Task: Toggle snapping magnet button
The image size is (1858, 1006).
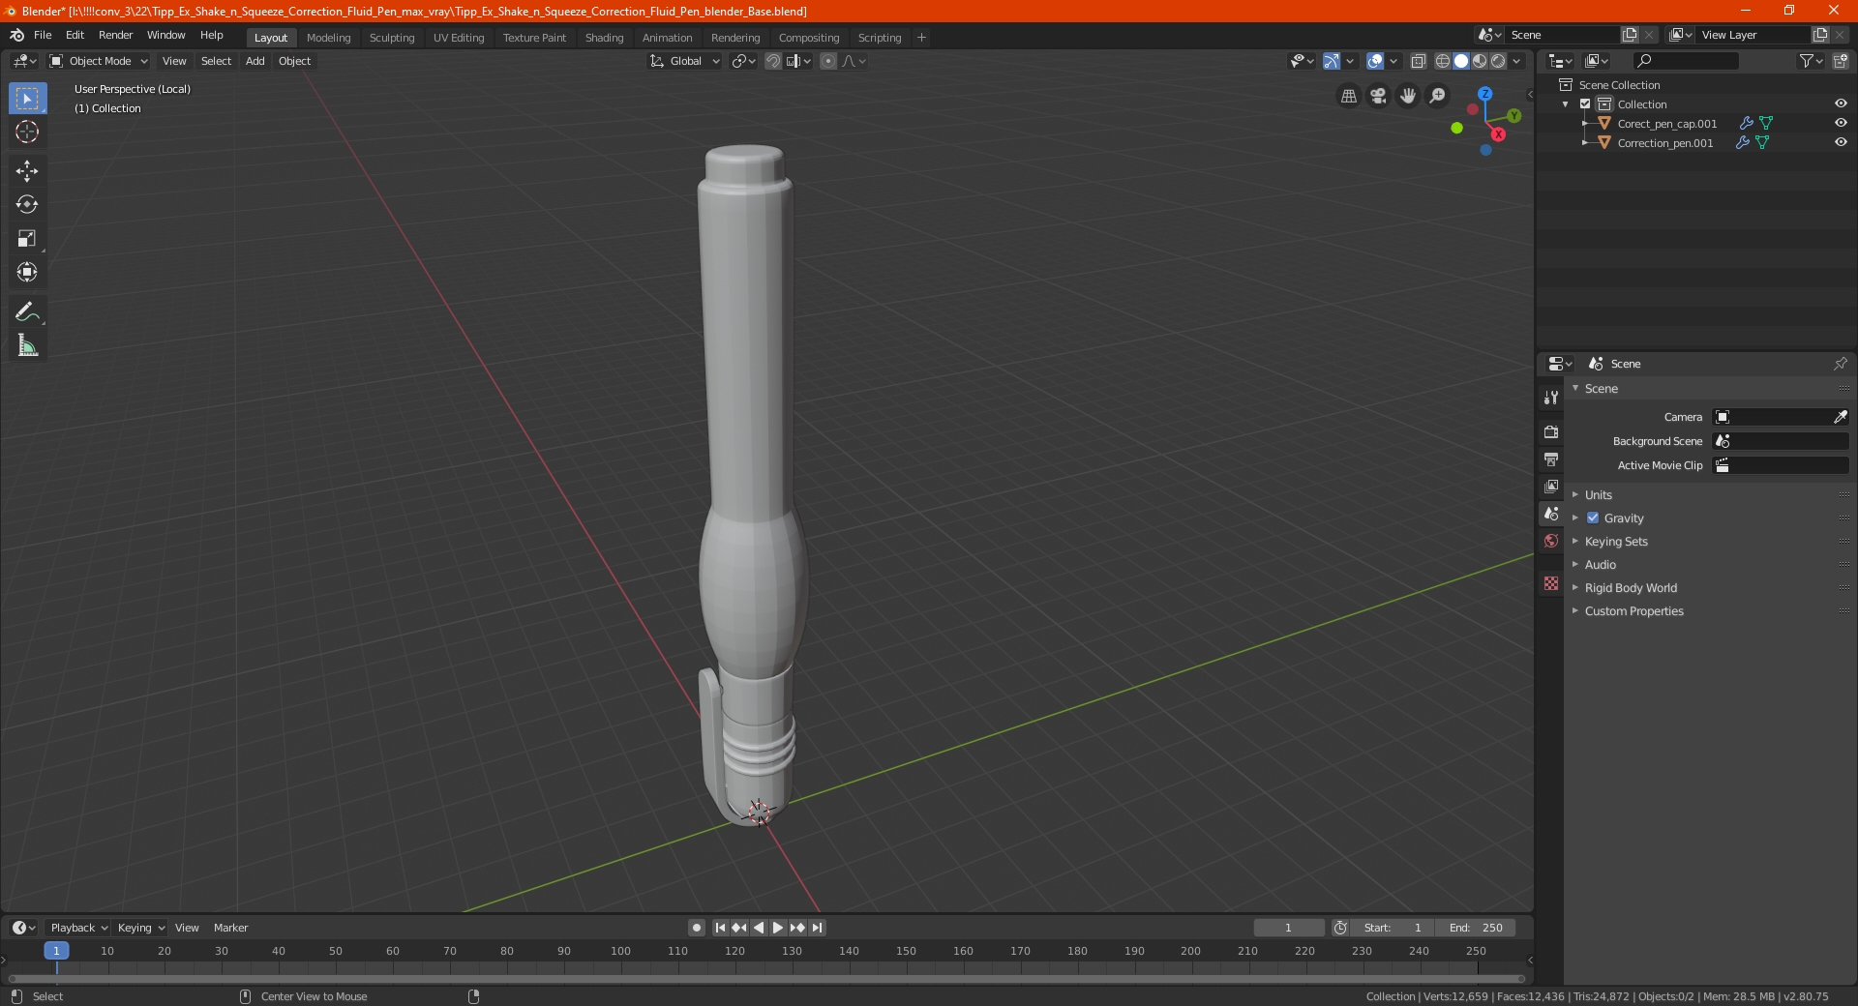Action: point(773,61)
